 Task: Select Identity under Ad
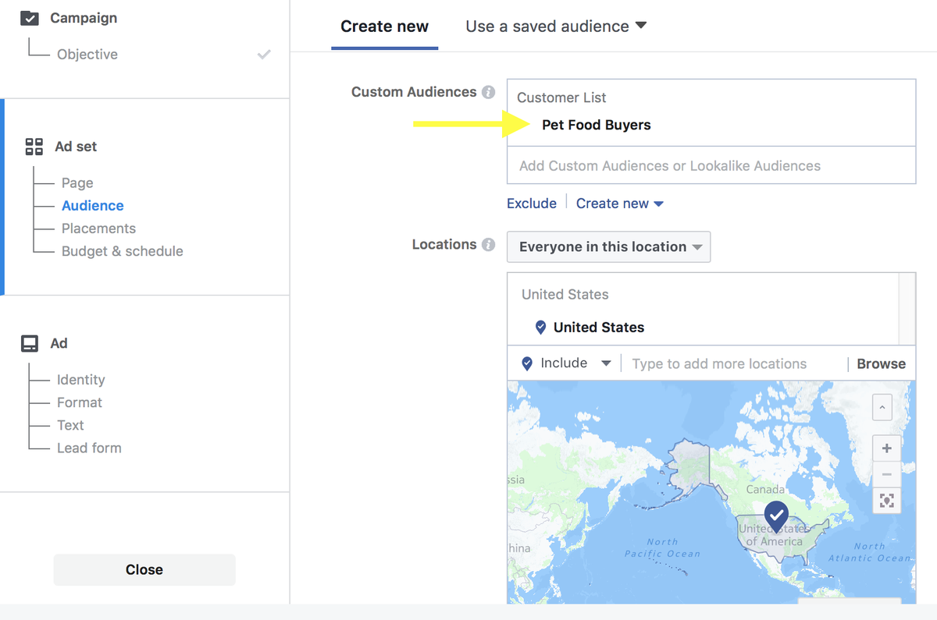coord(81,380)
